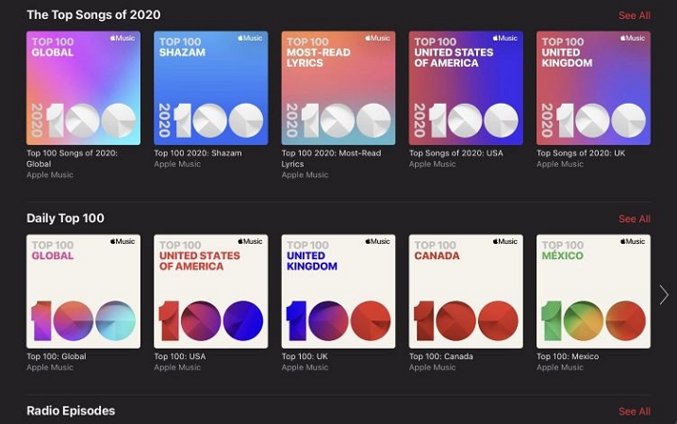Click Apple Music under Top Songs of 2020: UK
The image size is (677, 424).
click(x=559, y=164)
